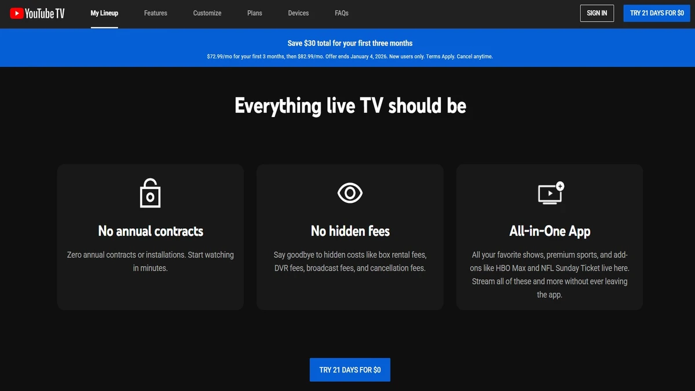
Task: Open the Plans page
Action: click(254, 13)
